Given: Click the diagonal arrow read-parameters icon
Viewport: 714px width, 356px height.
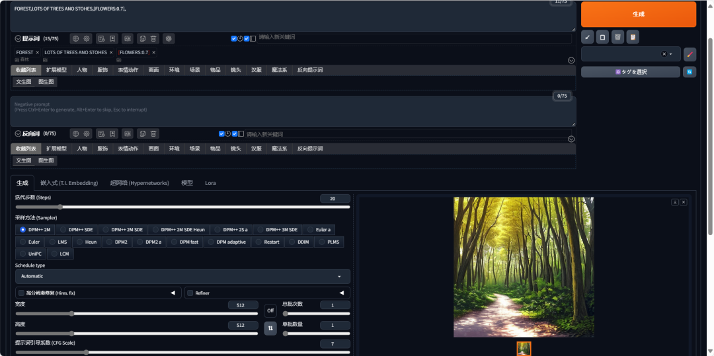Looking at the screenshot, I should pyautogui.click(x=588, y=37).
